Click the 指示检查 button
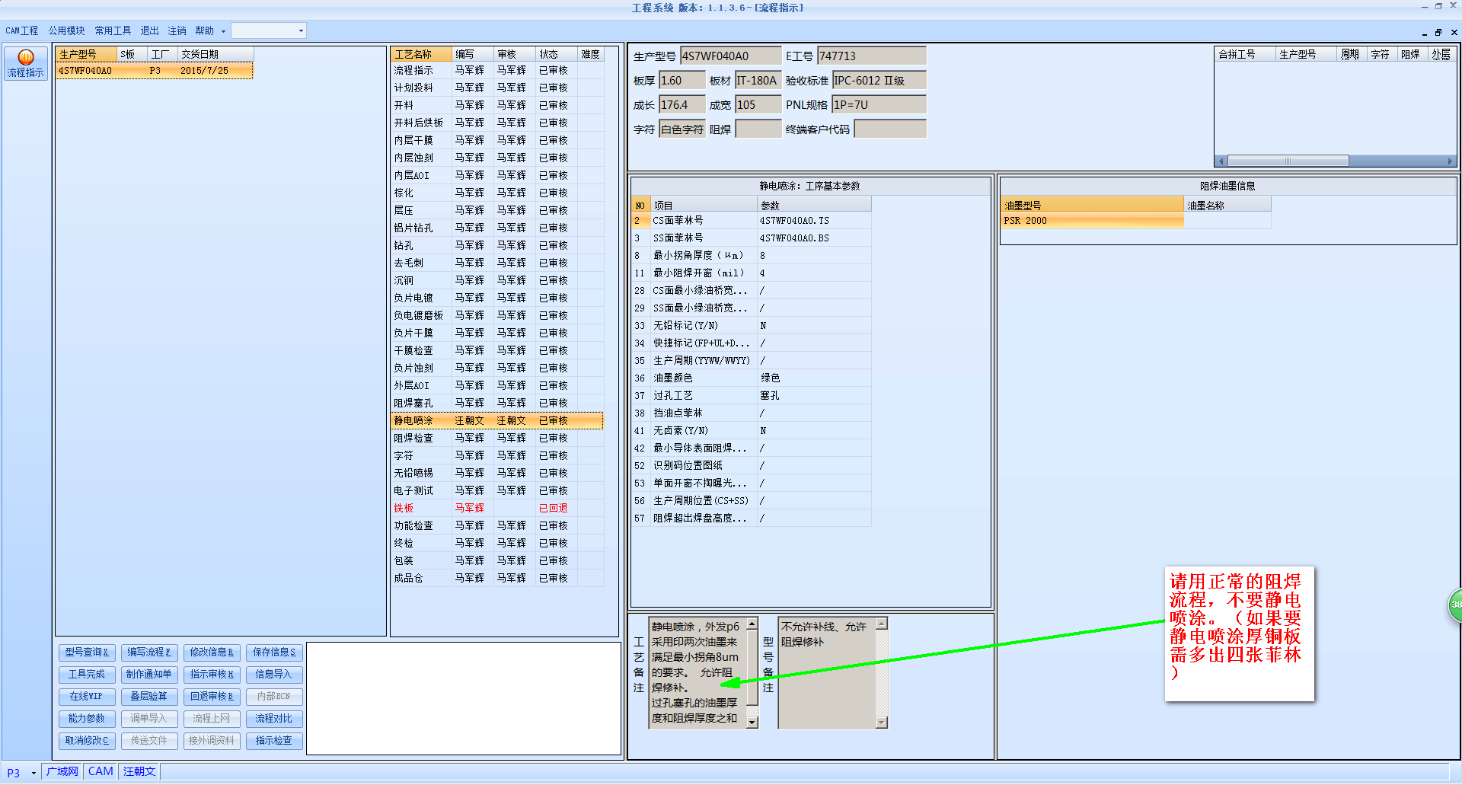 tap(274, 741)
